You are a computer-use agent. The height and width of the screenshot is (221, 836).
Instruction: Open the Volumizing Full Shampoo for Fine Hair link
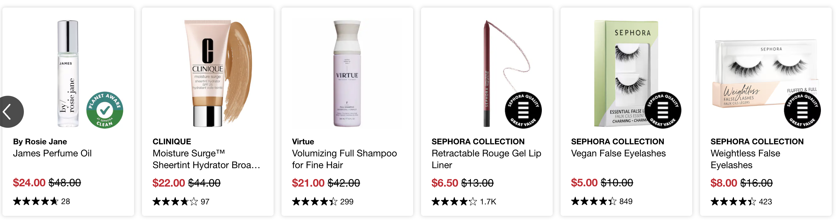tap(344, 159)
